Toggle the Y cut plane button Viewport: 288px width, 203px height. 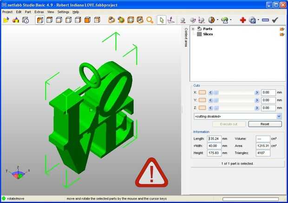click(x=202, y=100)
